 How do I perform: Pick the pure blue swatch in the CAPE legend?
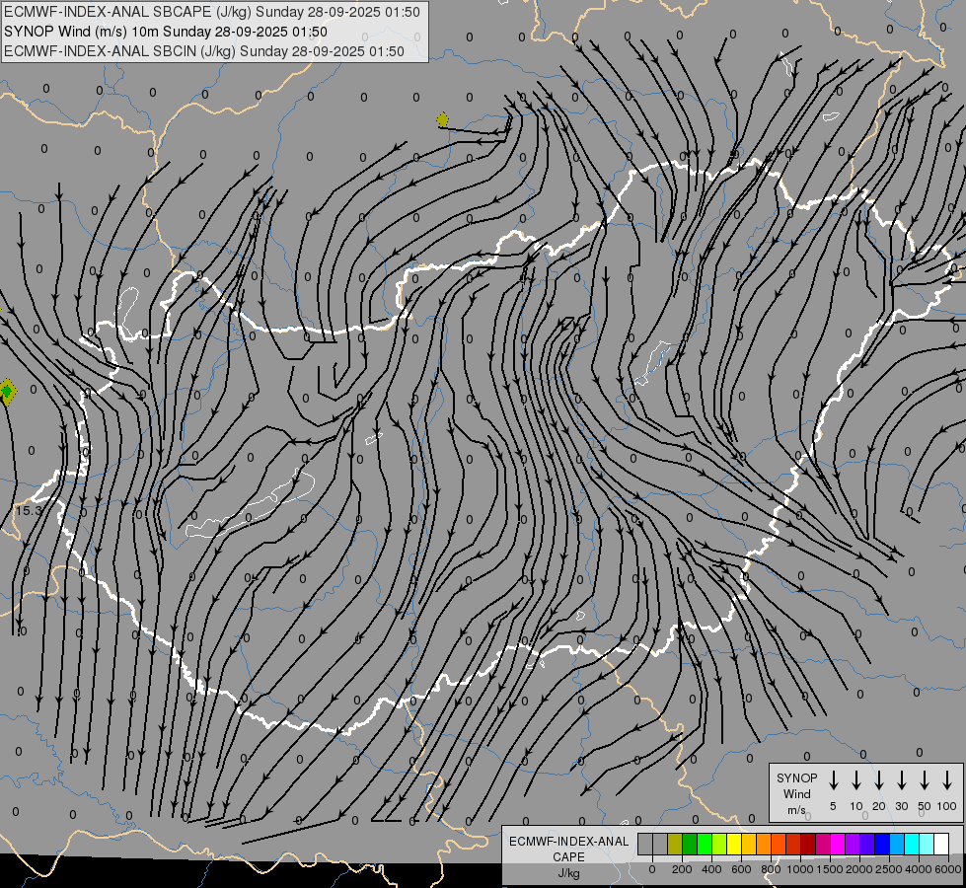click(x=882, y=844)
